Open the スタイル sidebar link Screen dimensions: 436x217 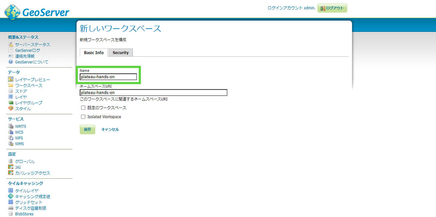(x=23, y=109)
